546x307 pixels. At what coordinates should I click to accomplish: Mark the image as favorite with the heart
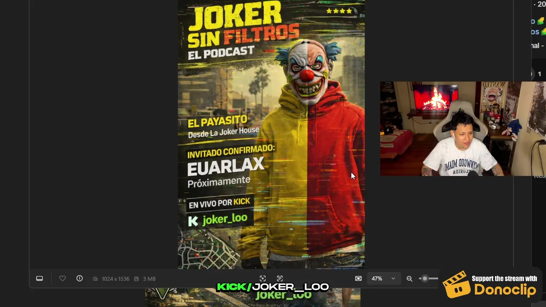coord(62,278)
